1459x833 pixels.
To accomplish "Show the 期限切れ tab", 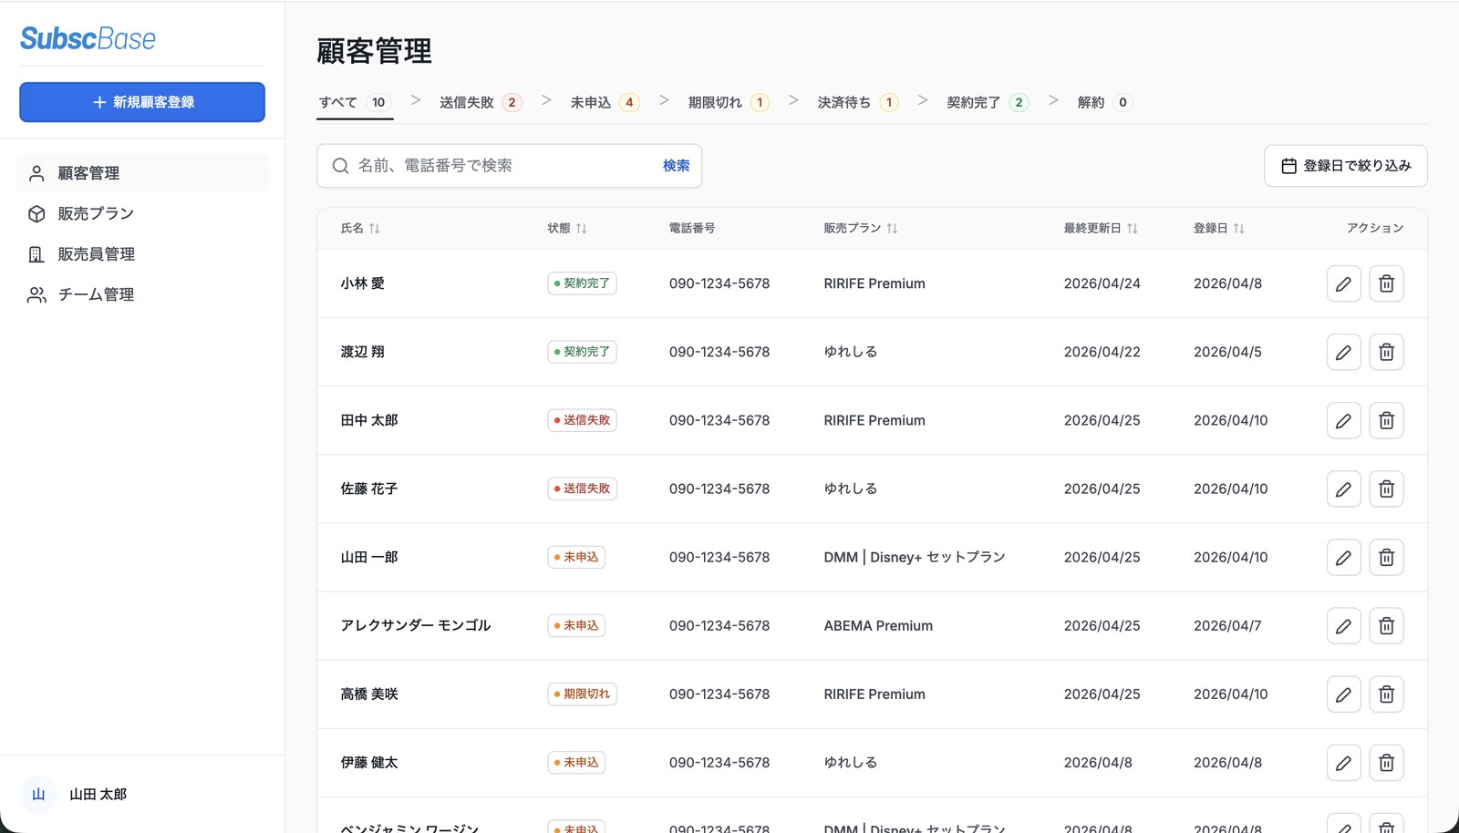I will 729,102.
